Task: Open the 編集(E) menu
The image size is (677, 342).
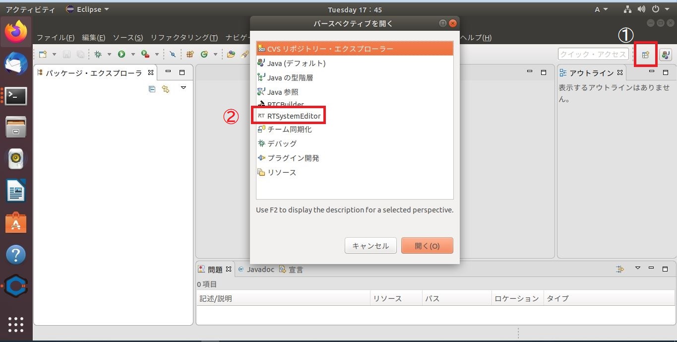Action: click(x=94, y=38)
